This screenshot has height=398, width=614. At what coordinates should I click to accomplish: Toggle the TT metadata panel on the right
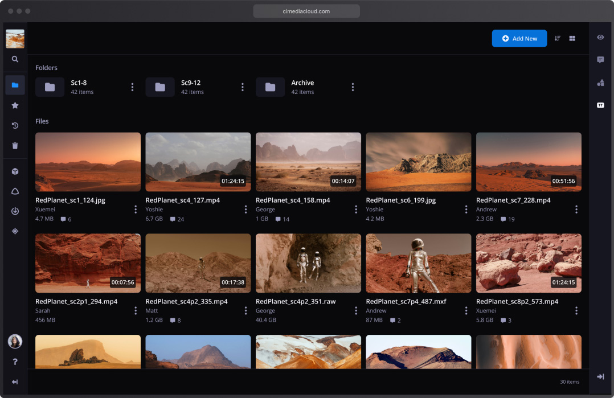click(600, 105)
